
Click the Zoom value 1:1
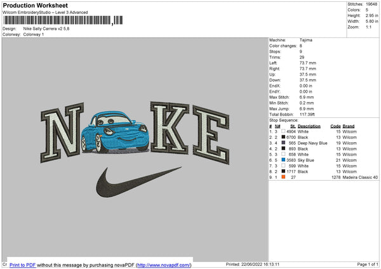pos(368,27)
